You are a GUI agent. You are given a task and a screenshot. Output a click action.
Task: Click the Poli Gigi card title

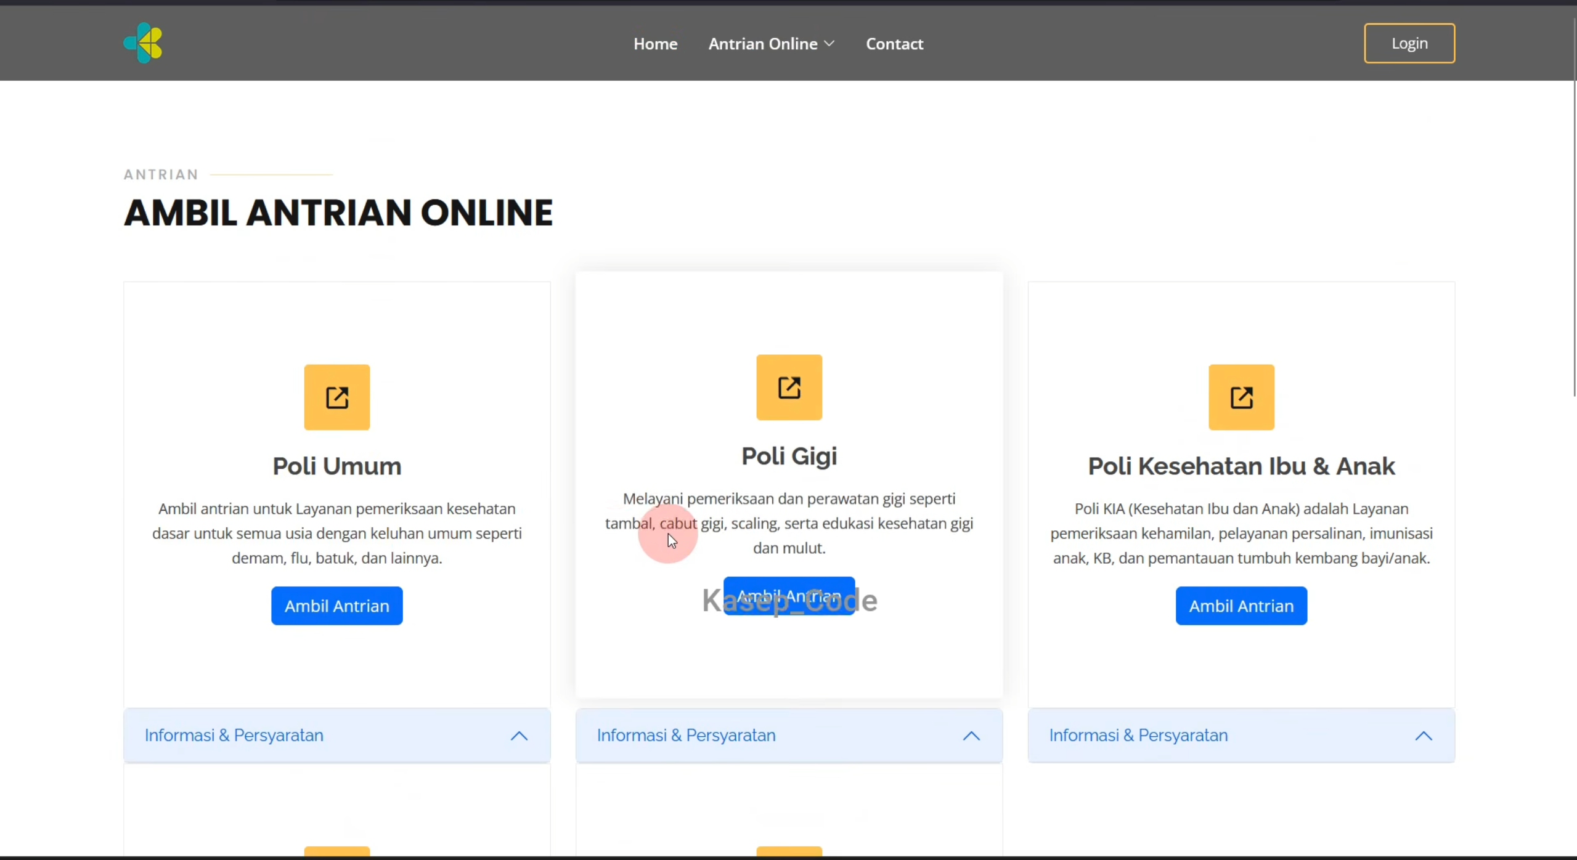coord(789,456)
